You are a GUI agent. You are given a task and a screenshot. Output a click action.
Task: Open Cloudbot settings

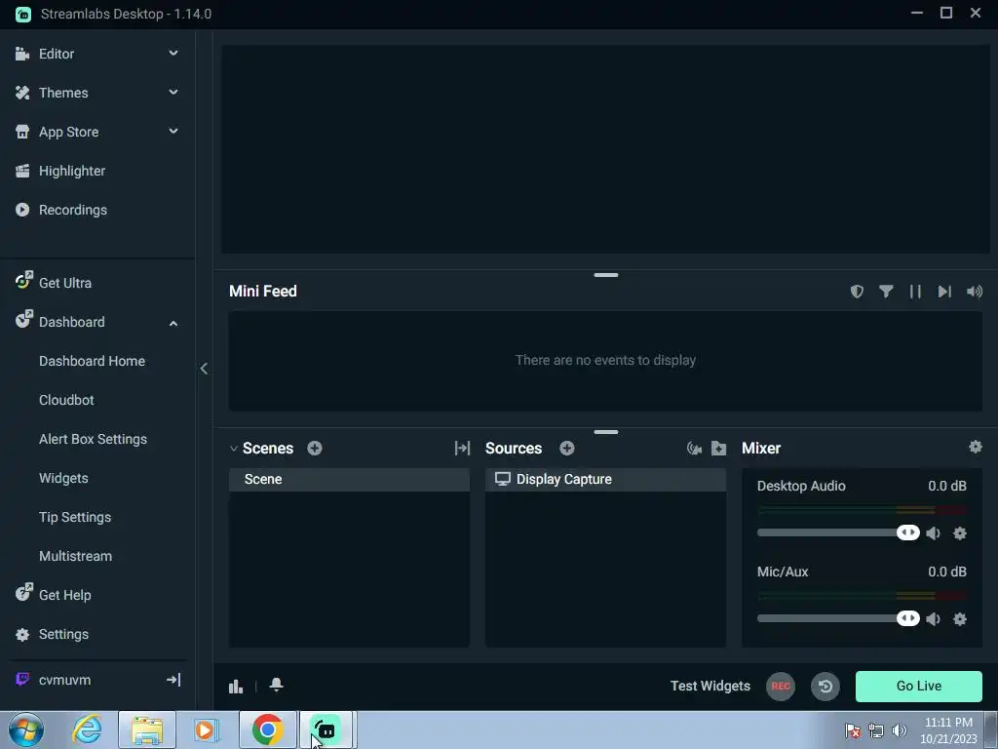click(66, 400)
